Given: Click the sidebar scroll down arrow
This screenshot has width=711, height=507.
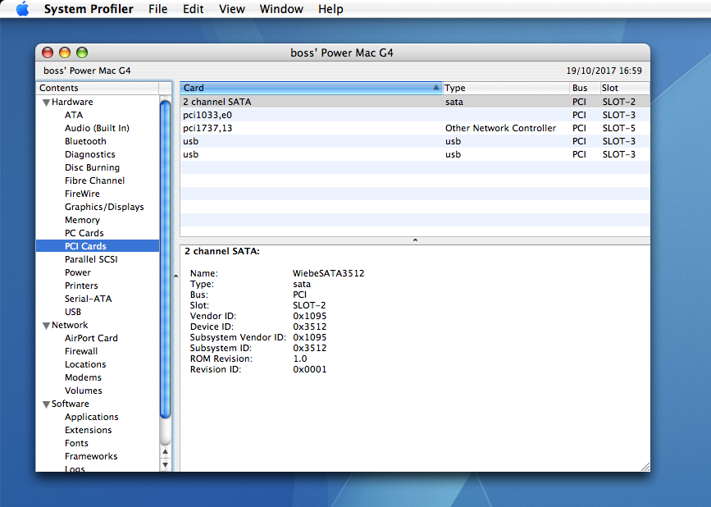Looking at the screenshot, I should click(165, 465).
